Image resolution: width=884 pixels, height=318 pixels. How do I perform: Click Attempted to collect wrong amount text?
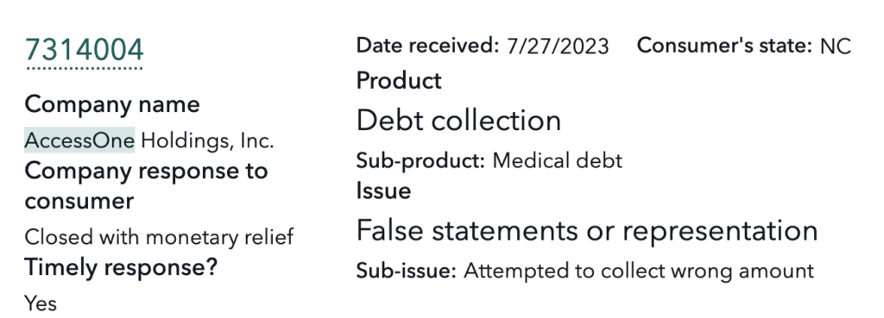click(x=639, y=271)
